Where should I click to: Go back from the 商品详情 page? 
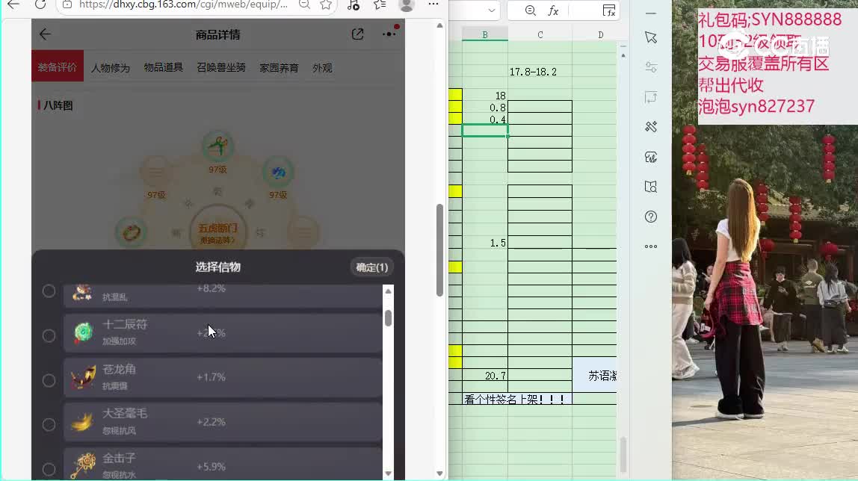[45, 34]
